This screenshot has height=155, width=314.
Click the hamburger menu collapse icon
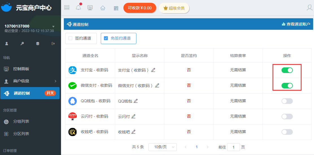pos(67,8)
